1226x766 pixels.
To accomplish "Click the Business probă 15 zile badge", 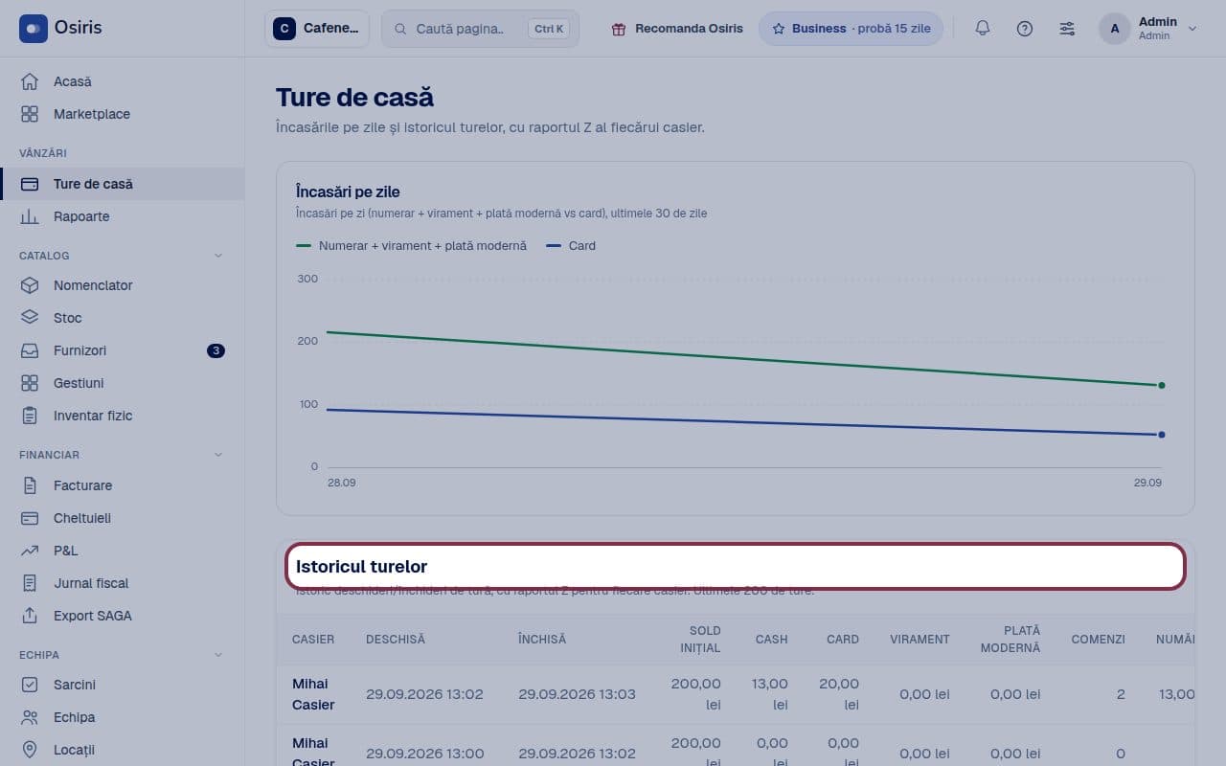I will (851, 29).
